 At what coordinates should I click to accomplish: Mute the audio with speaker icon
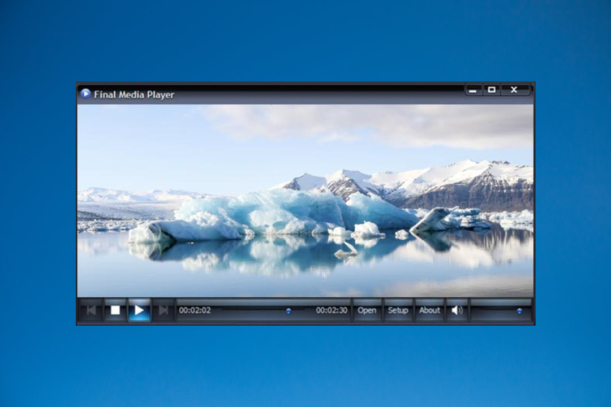[x=457, y=310]
